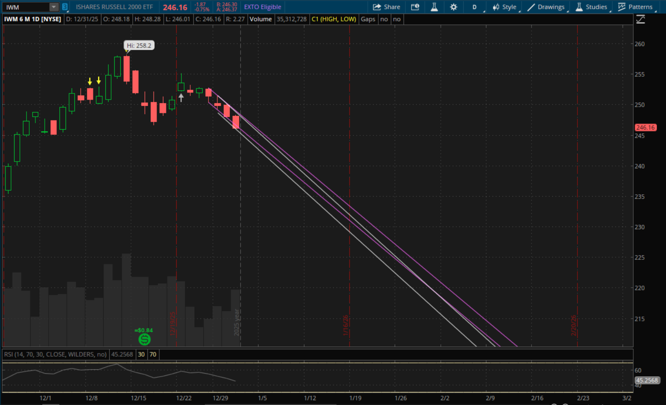
Task: Open the D timeframe aggregation menu
Action: click(x=474, y=7)
